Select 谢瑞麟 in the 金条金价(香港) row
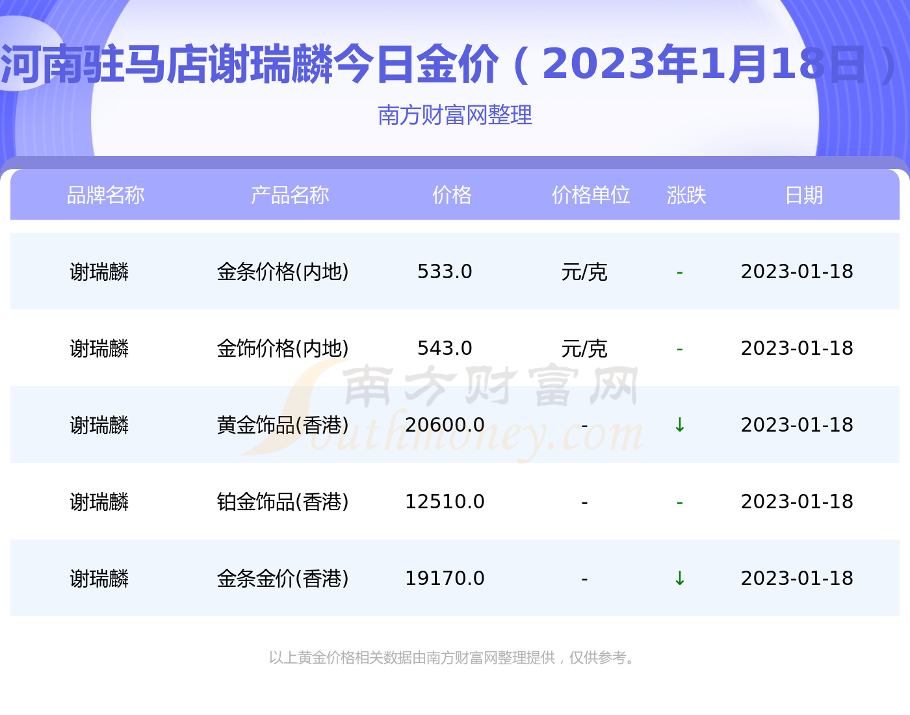The height and width of the screenshot is (715, 910). [x=99, y=578]
